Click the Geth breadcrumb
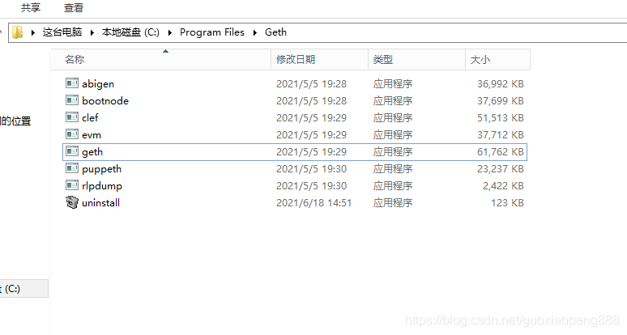This screenshot has width=627, height=335. click(275, 32)
